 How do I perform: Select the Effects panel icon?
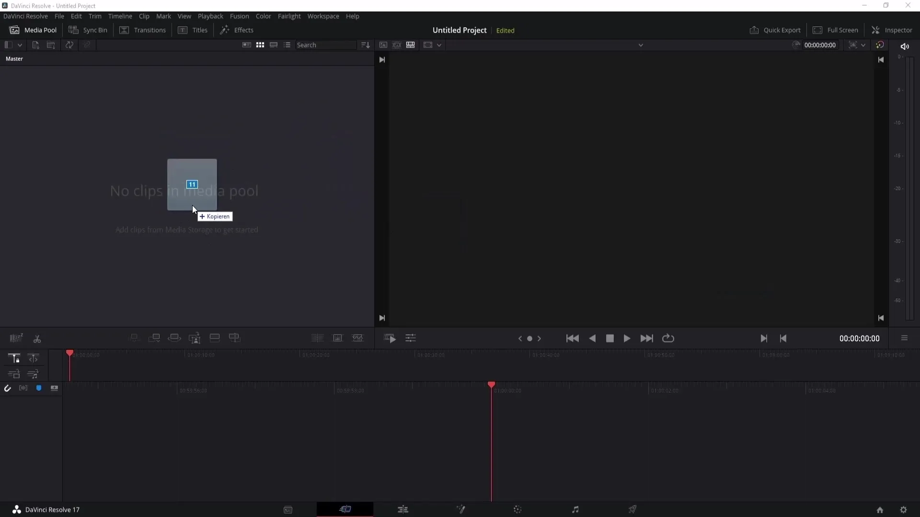click(224, 30)
